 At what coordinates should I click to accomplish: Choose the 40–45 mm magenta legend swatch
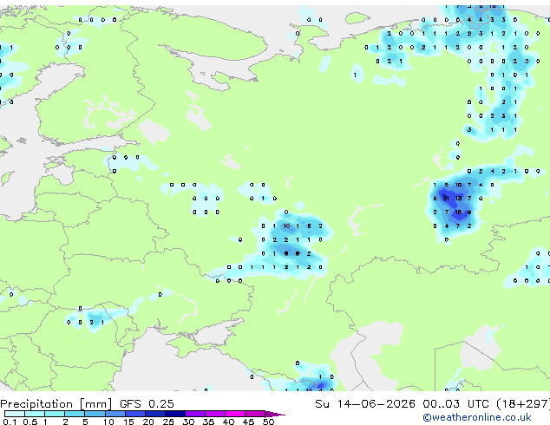tap(235, 414)
